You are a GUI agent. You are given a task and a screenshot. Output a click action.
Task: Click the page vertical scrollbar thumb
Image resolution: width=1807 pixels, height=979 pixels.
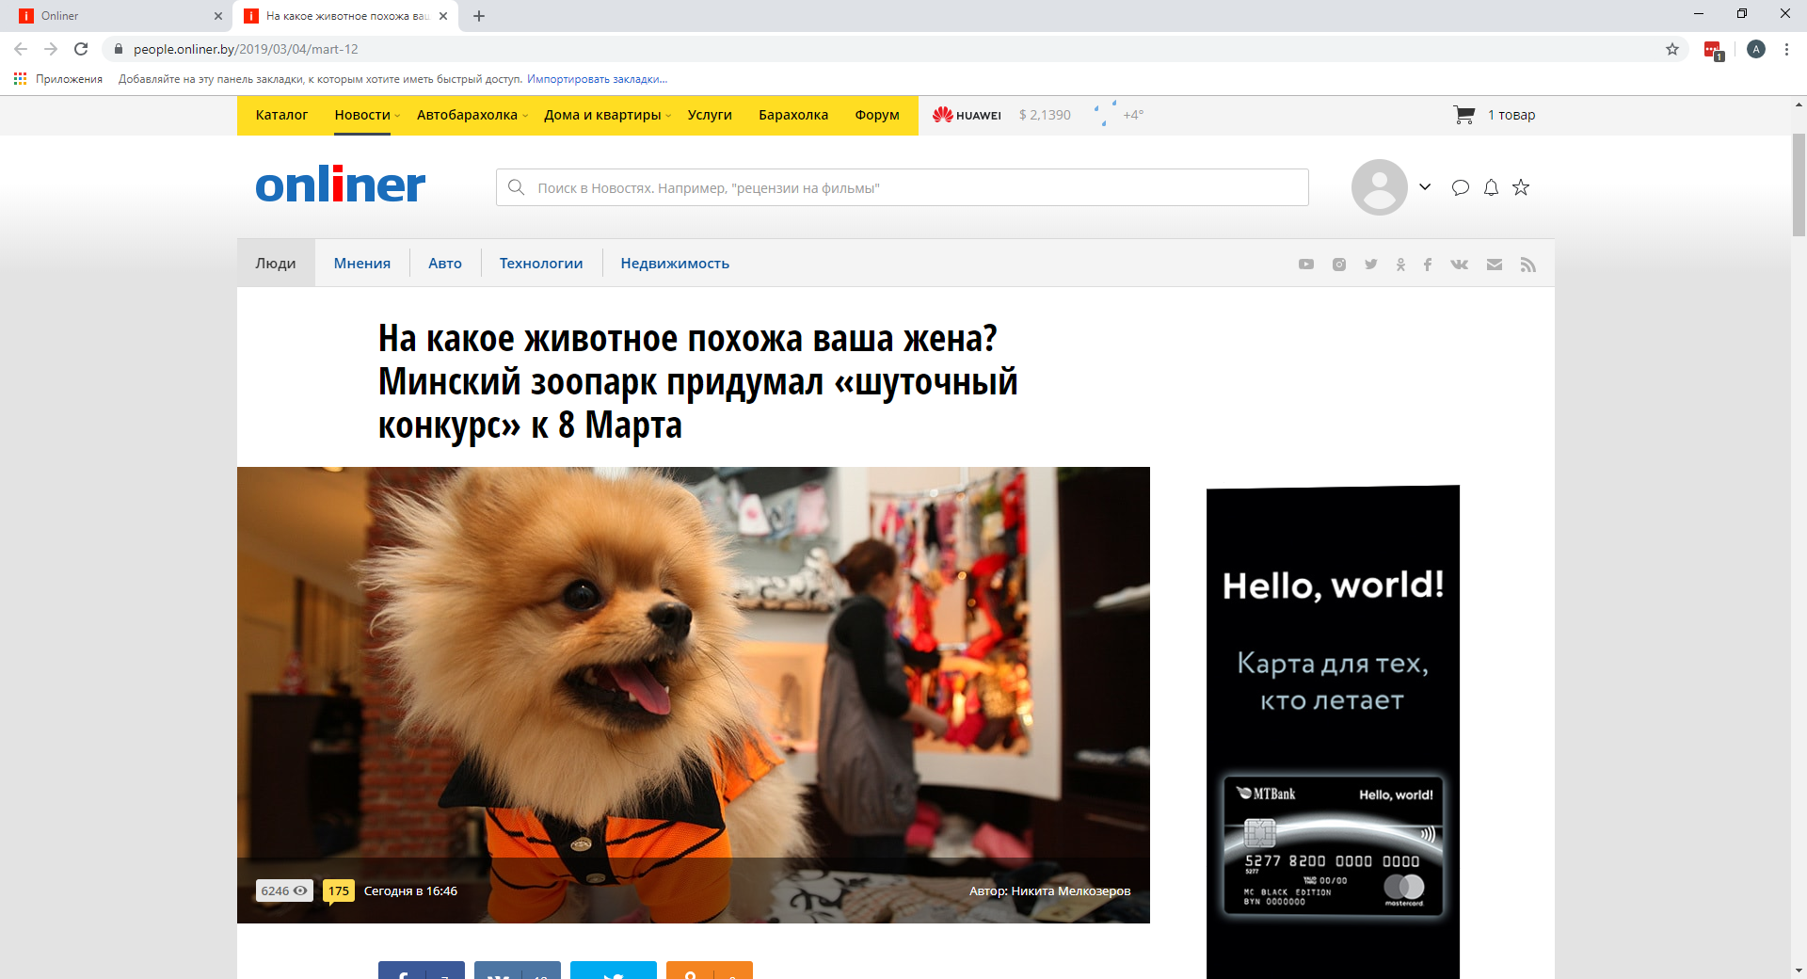1799,185
